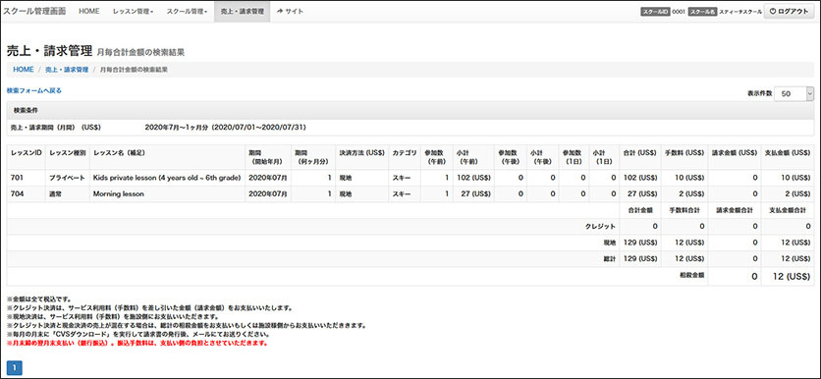Viewport: 821px width, 379px height.
Task: Select the 売上・請求管理 navbar tab
Action: 243,11
